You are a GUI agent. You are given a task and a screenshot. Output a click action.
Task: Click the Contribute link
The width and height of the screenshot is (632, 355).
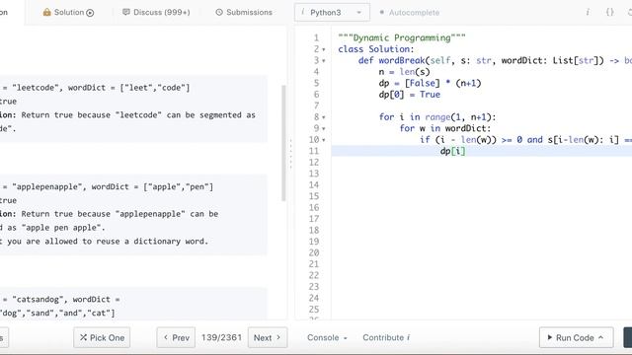click(x=386, y=337)
